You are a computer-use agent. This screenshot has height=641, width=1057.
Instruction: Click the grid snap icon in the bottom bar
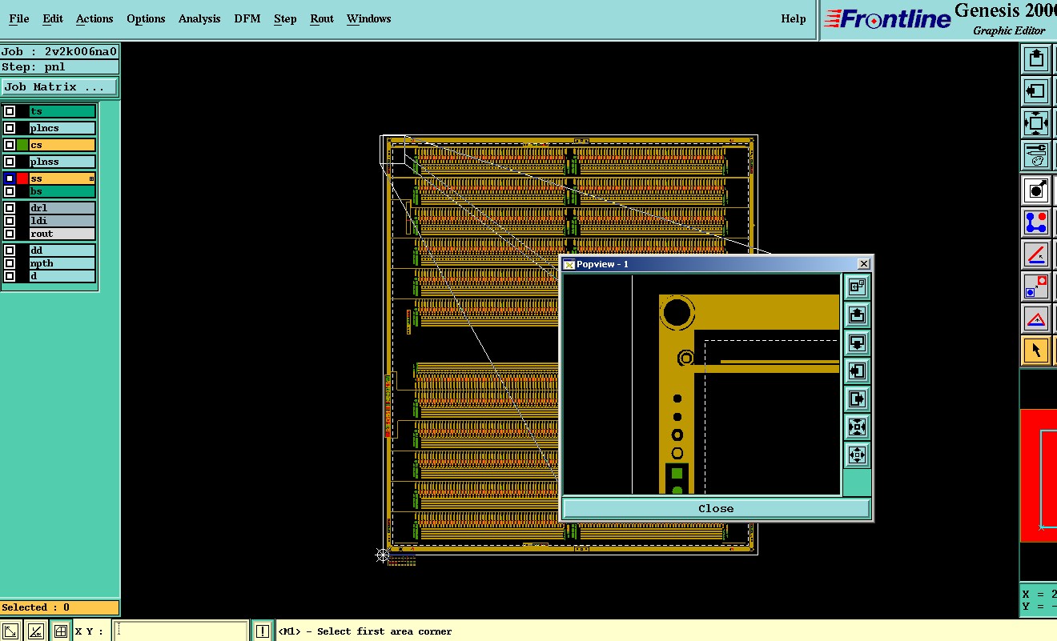[x=60, y=631]
